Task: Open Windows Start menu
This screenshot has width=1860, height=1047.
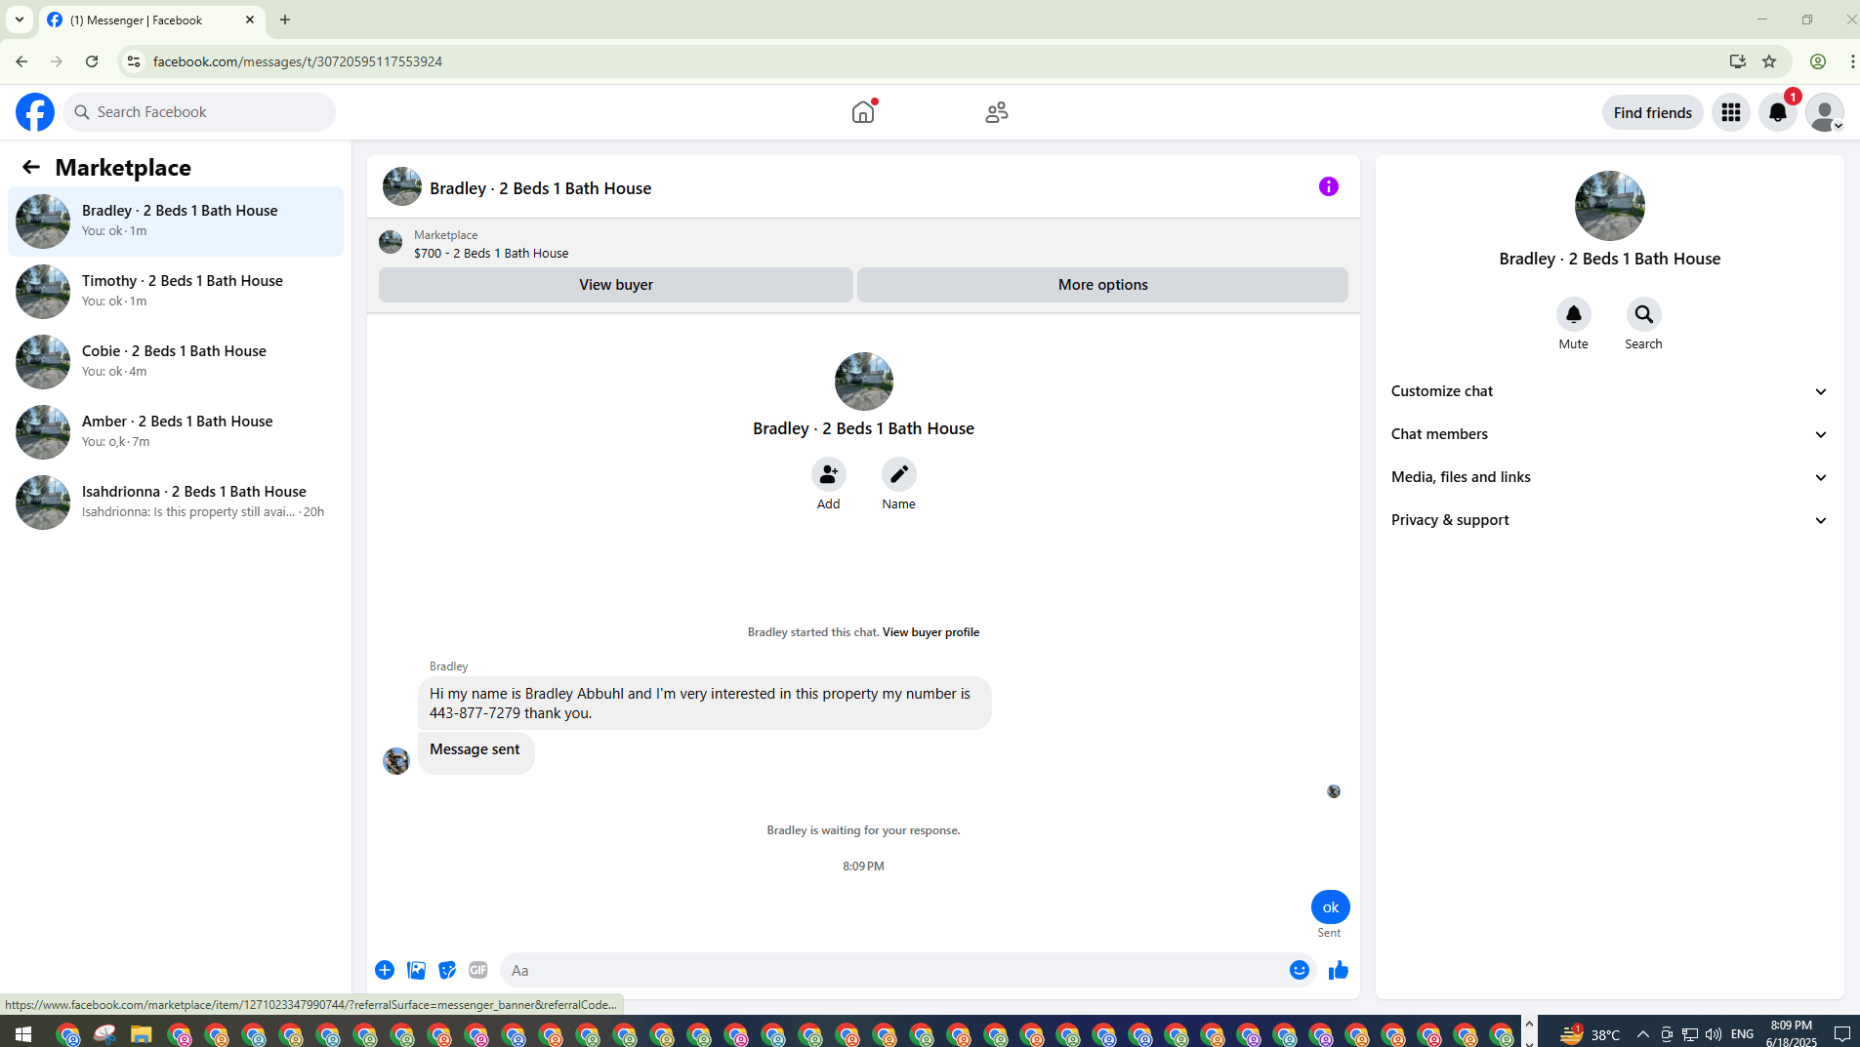Action: (x=23, y=1034)
